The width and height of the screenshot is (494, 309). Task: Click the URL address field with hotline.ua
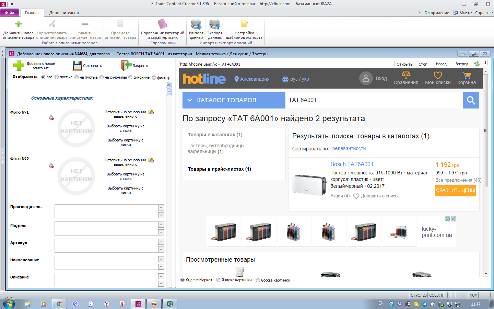coord(287,64)
